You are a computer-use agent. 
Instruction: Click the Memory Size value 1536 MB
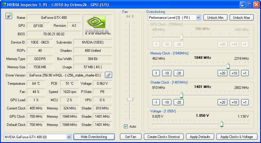40,67
